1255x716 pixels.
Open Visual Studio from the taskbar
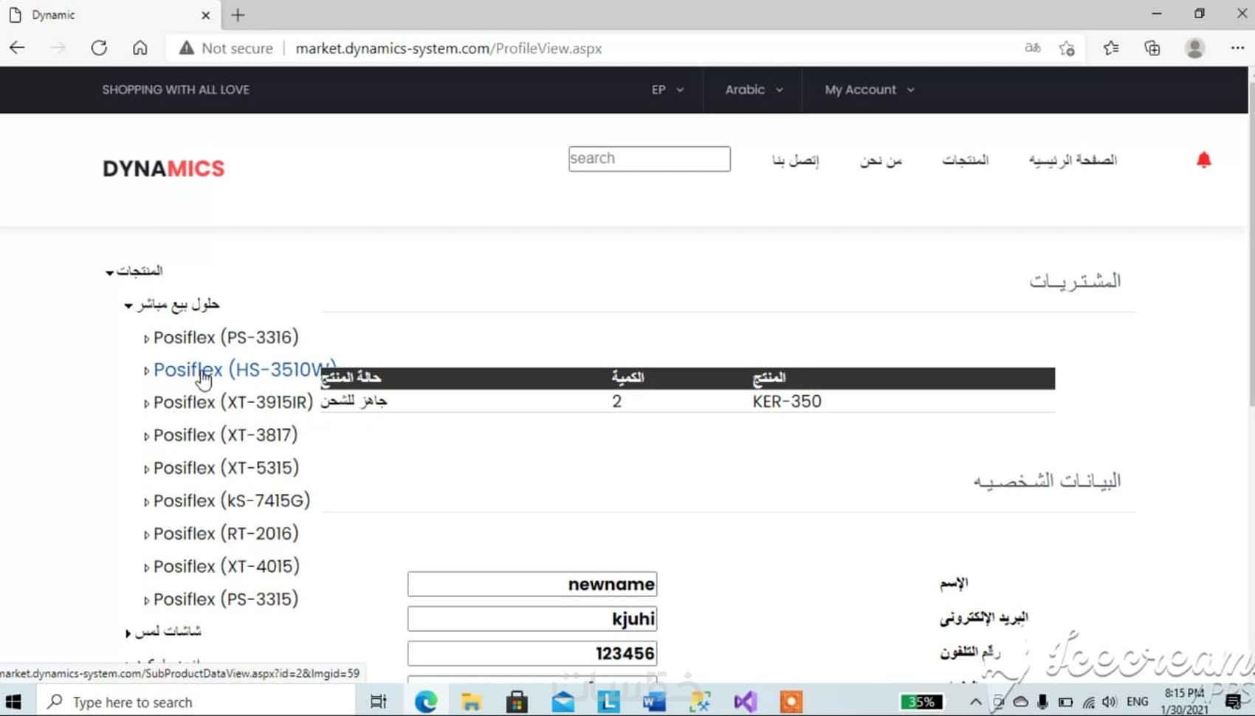click(746, 701)
